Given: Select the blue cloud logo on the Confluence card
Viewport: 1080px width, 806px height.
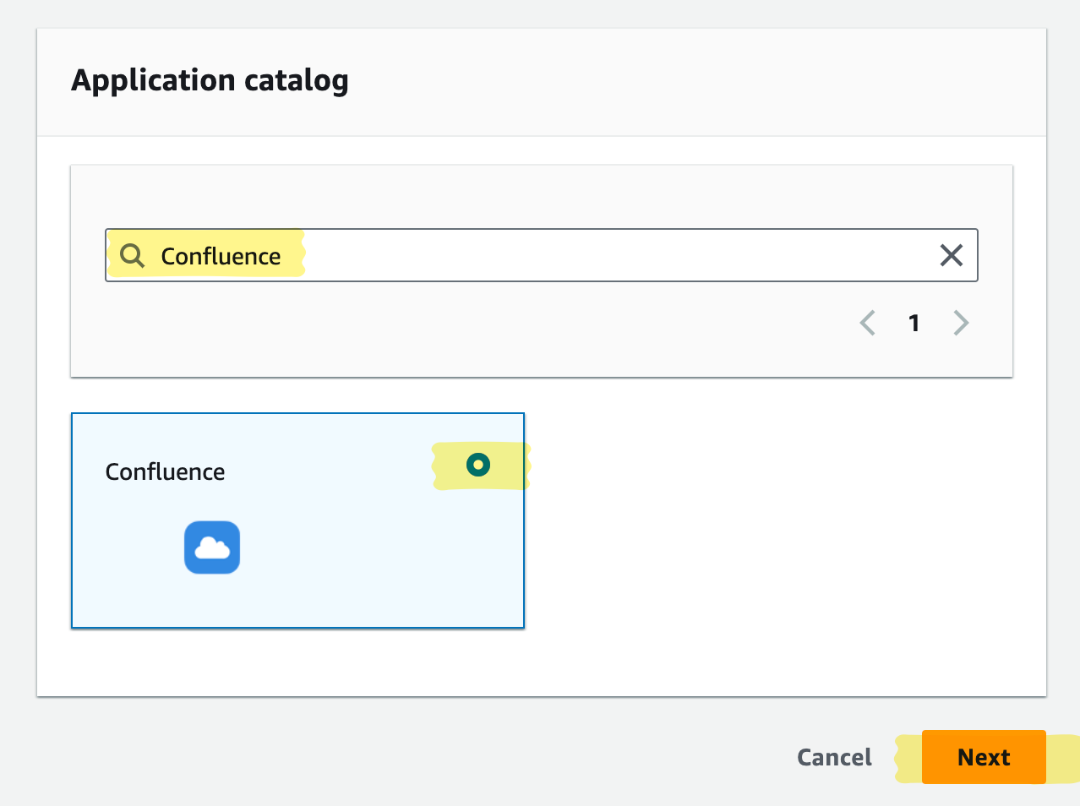Looking at the screenshot, I should 212,547.
